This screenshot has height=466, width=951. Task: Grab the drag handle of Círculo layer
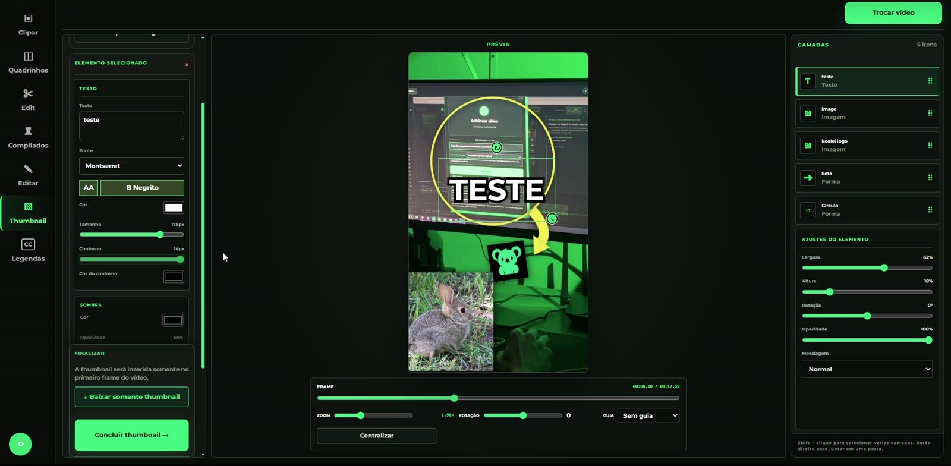tap(930, 210)
